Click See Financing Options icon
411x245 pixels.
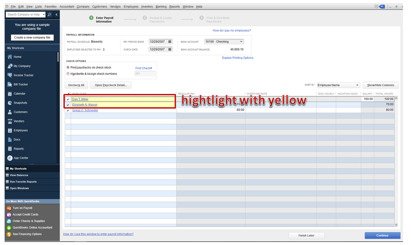[x=9, y=234]
